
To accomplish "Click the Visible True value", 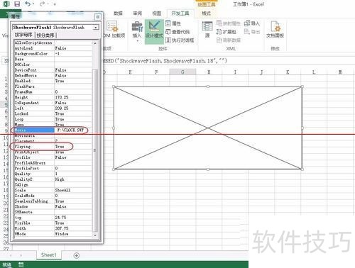I will click(x=73, y=223).
